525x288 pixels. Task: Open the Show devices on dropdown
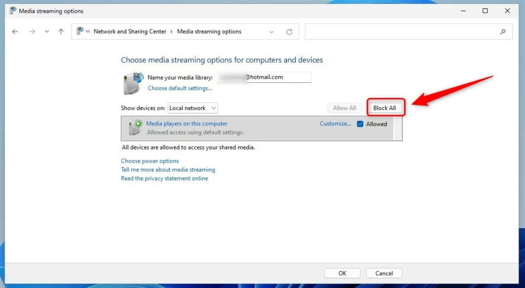pyautogui.click(x=193, y=108)
